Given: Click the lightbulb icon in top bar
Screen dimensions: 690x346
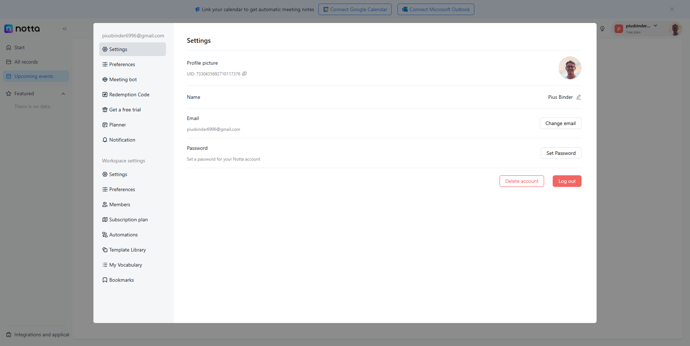Looking at the screenshot, I should 602,29.
